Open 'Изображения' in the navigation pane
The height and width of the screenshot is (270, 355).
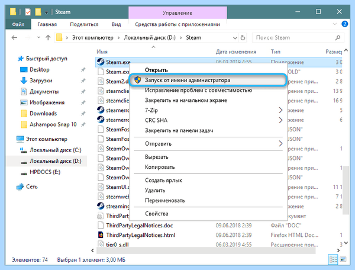click(x=47, y=102)
